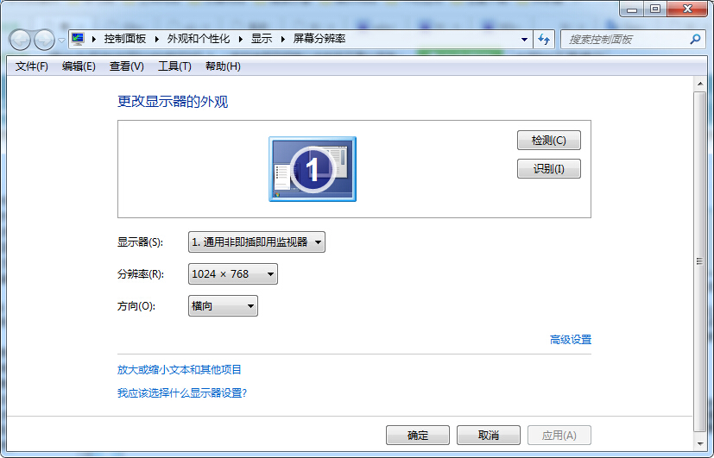The image size is (714, 458).
Task: Minimize the window
Action: pos(632,9)
